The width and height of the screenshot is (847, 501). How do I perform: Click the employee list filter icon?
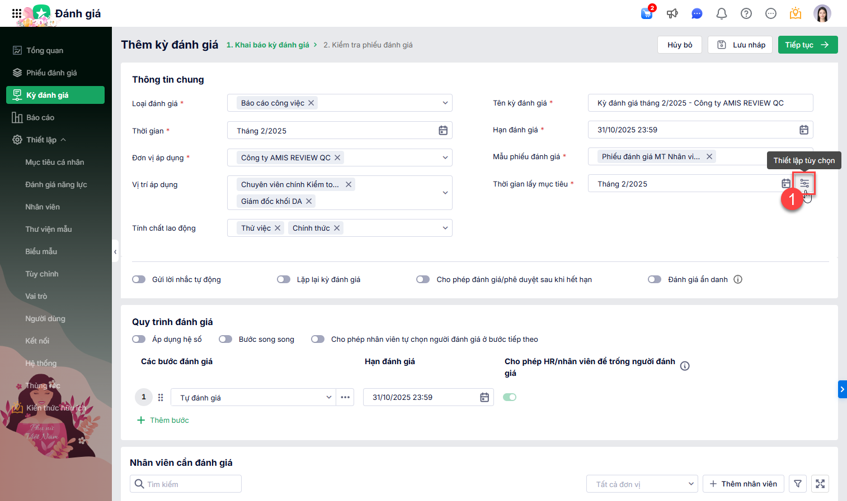(798, 484)
